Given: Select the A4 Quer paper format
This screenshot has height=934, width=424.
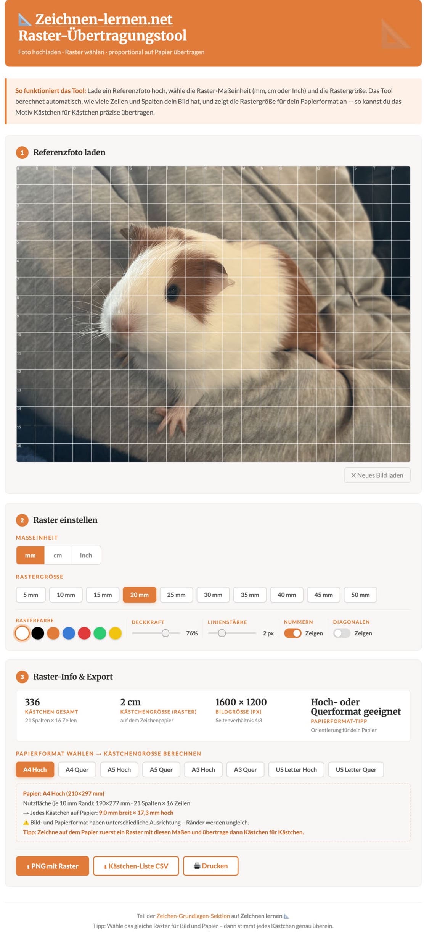Looking at the screenshot, I should pyautogui.click(x=77, y=769).
